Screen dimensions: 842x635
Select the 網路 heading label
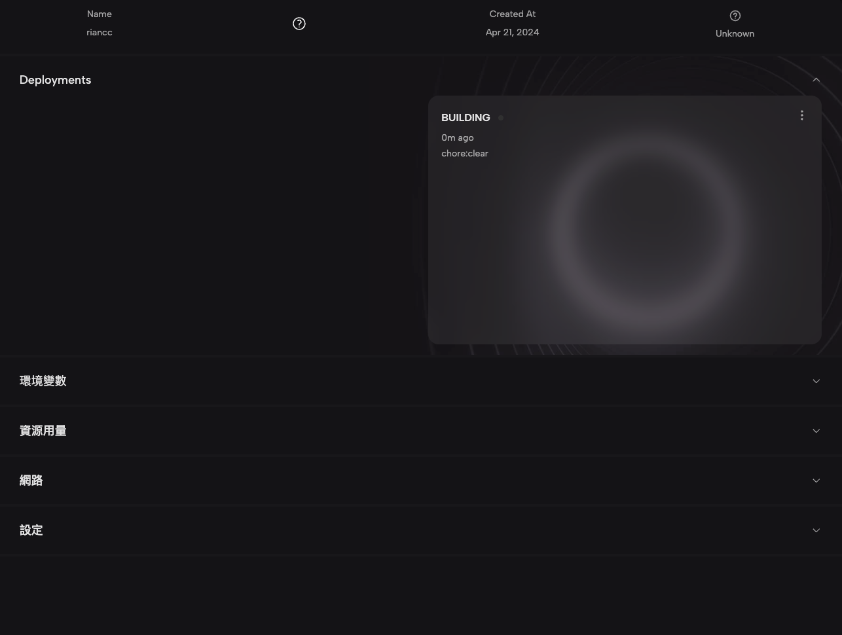(x=31, y=481)
